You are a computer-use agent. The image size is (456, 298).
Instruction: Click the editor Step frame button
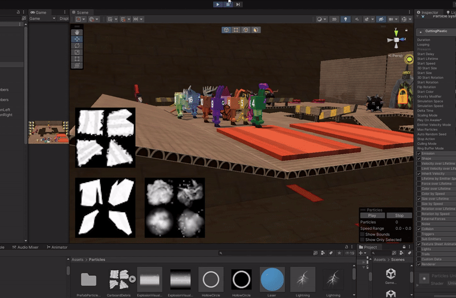pyautogui.click(x=238, y=5)
